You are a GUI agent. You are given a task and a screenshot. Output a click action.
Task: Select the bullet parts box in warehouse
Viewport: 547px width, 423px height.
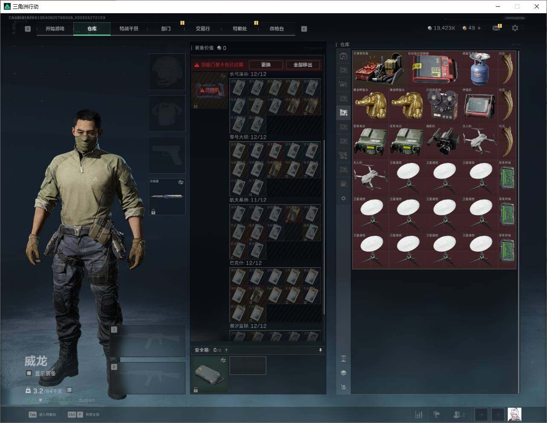(x=379, y=69)
